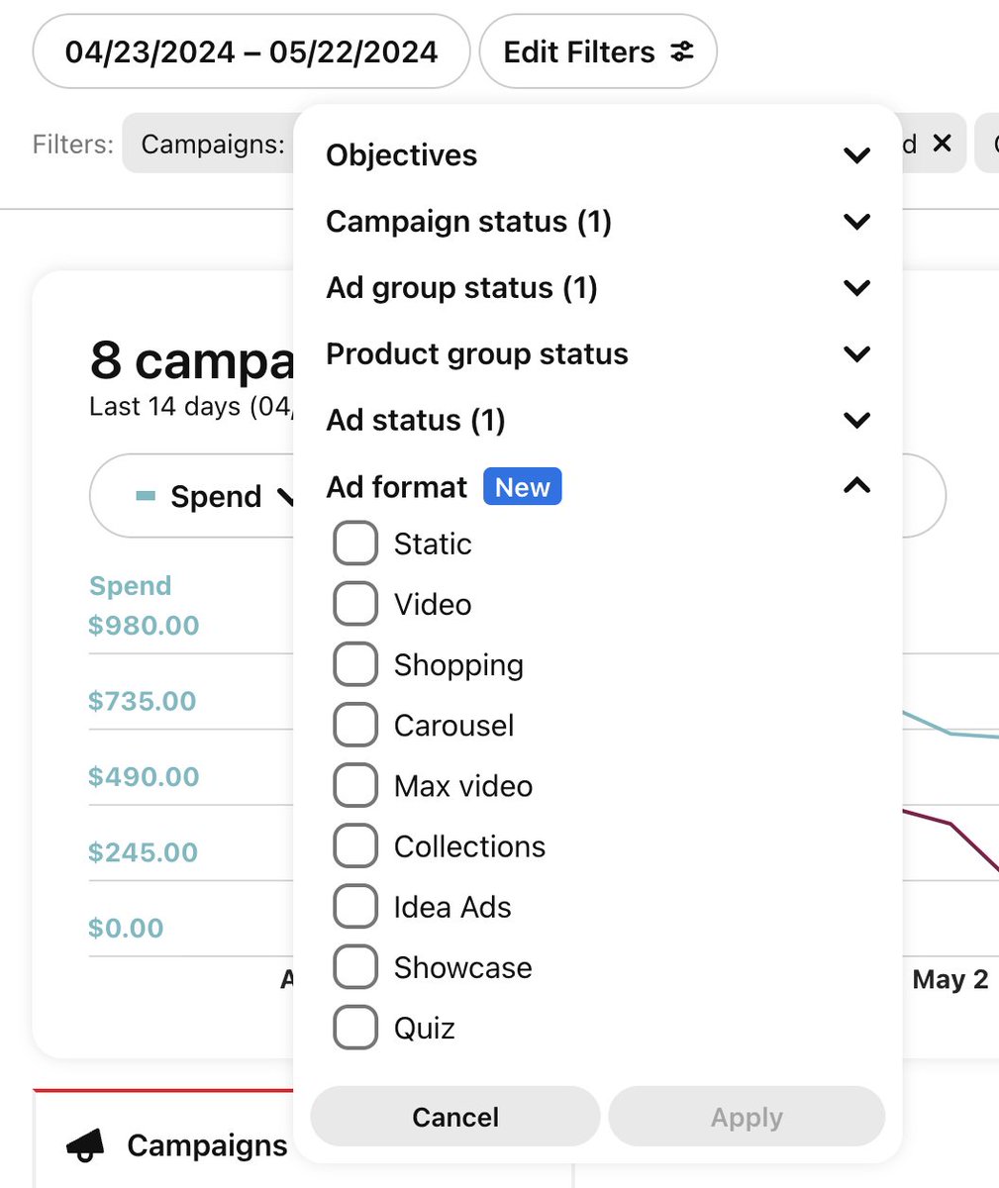
Task: Open the Spend metric dropdown
Action: (x=193, y=496)
